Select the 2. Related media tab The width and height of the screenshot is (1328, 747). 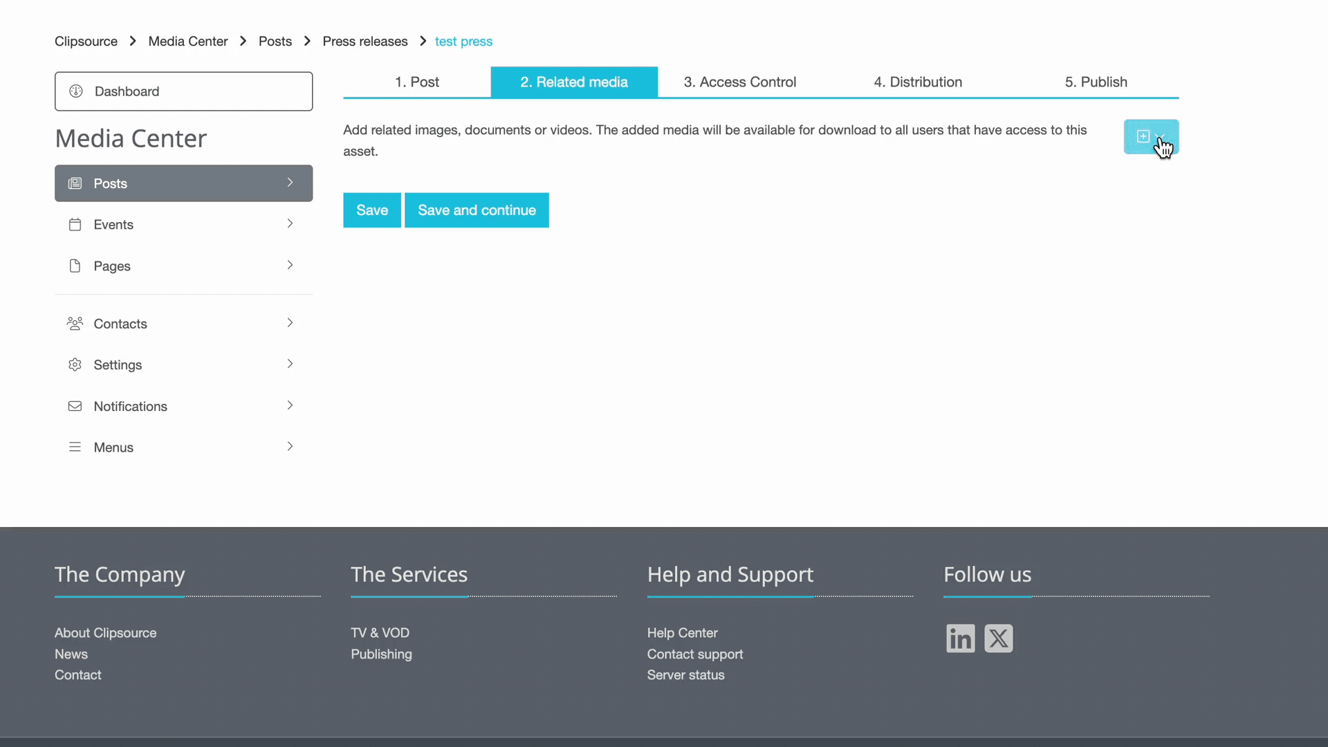click(574, 82)
